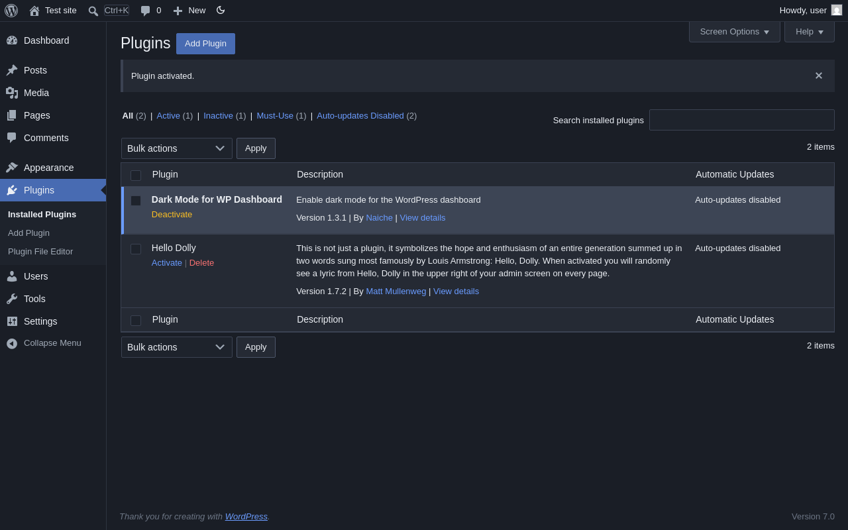Open the Appearance menu item

[53, 168]
